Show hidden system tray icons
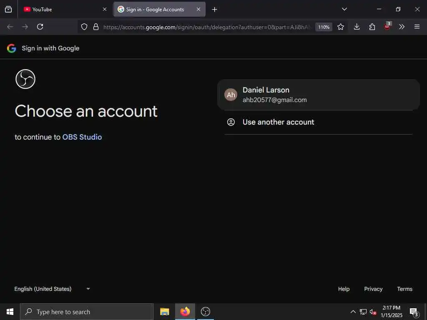Viewport: 427px width, 320px height. coord(353,312)
